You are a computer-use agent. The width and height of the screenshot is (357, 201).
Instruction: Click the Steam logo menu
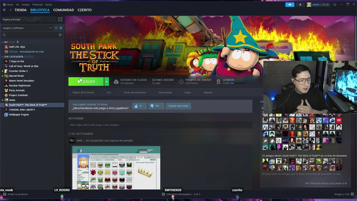point(8,4)
